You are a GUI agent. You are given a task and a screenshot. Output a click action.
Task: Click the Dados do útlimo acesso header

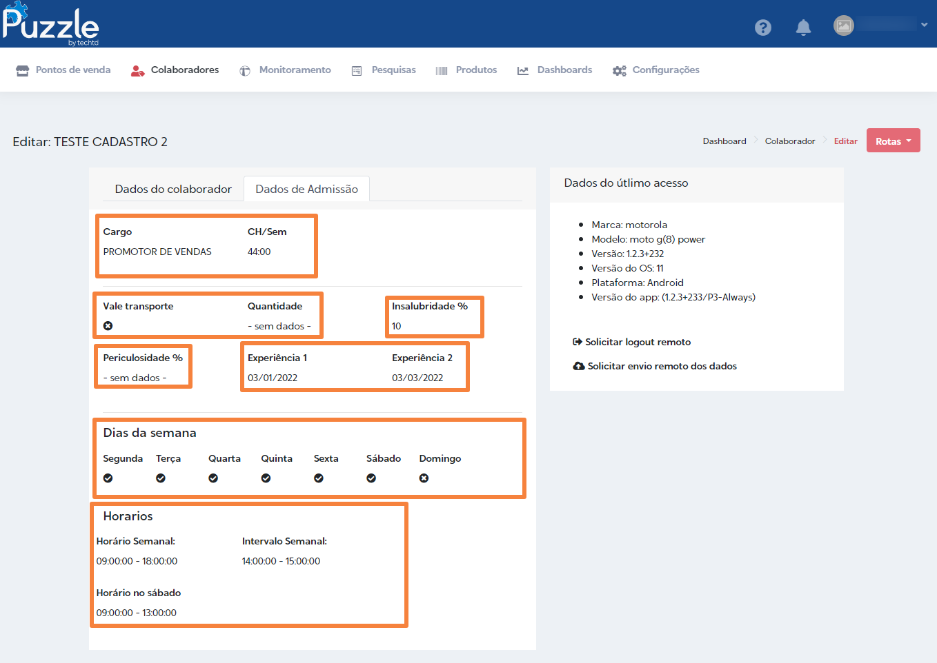[x=626, y=183]
